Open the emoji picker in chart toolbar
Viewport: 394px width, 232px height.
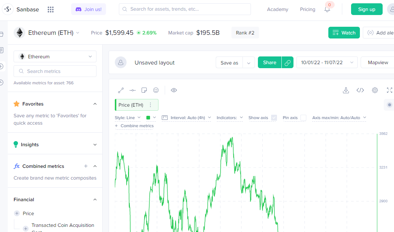(x=156, y=90)
